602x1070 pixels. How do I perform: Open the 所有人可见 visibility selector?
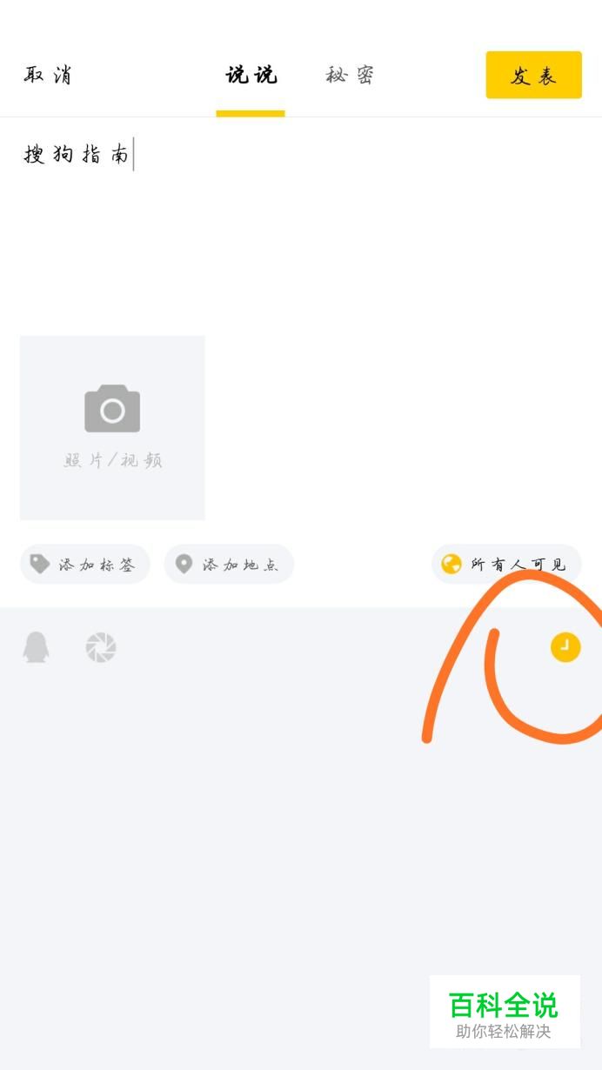(x=506, y=565)
